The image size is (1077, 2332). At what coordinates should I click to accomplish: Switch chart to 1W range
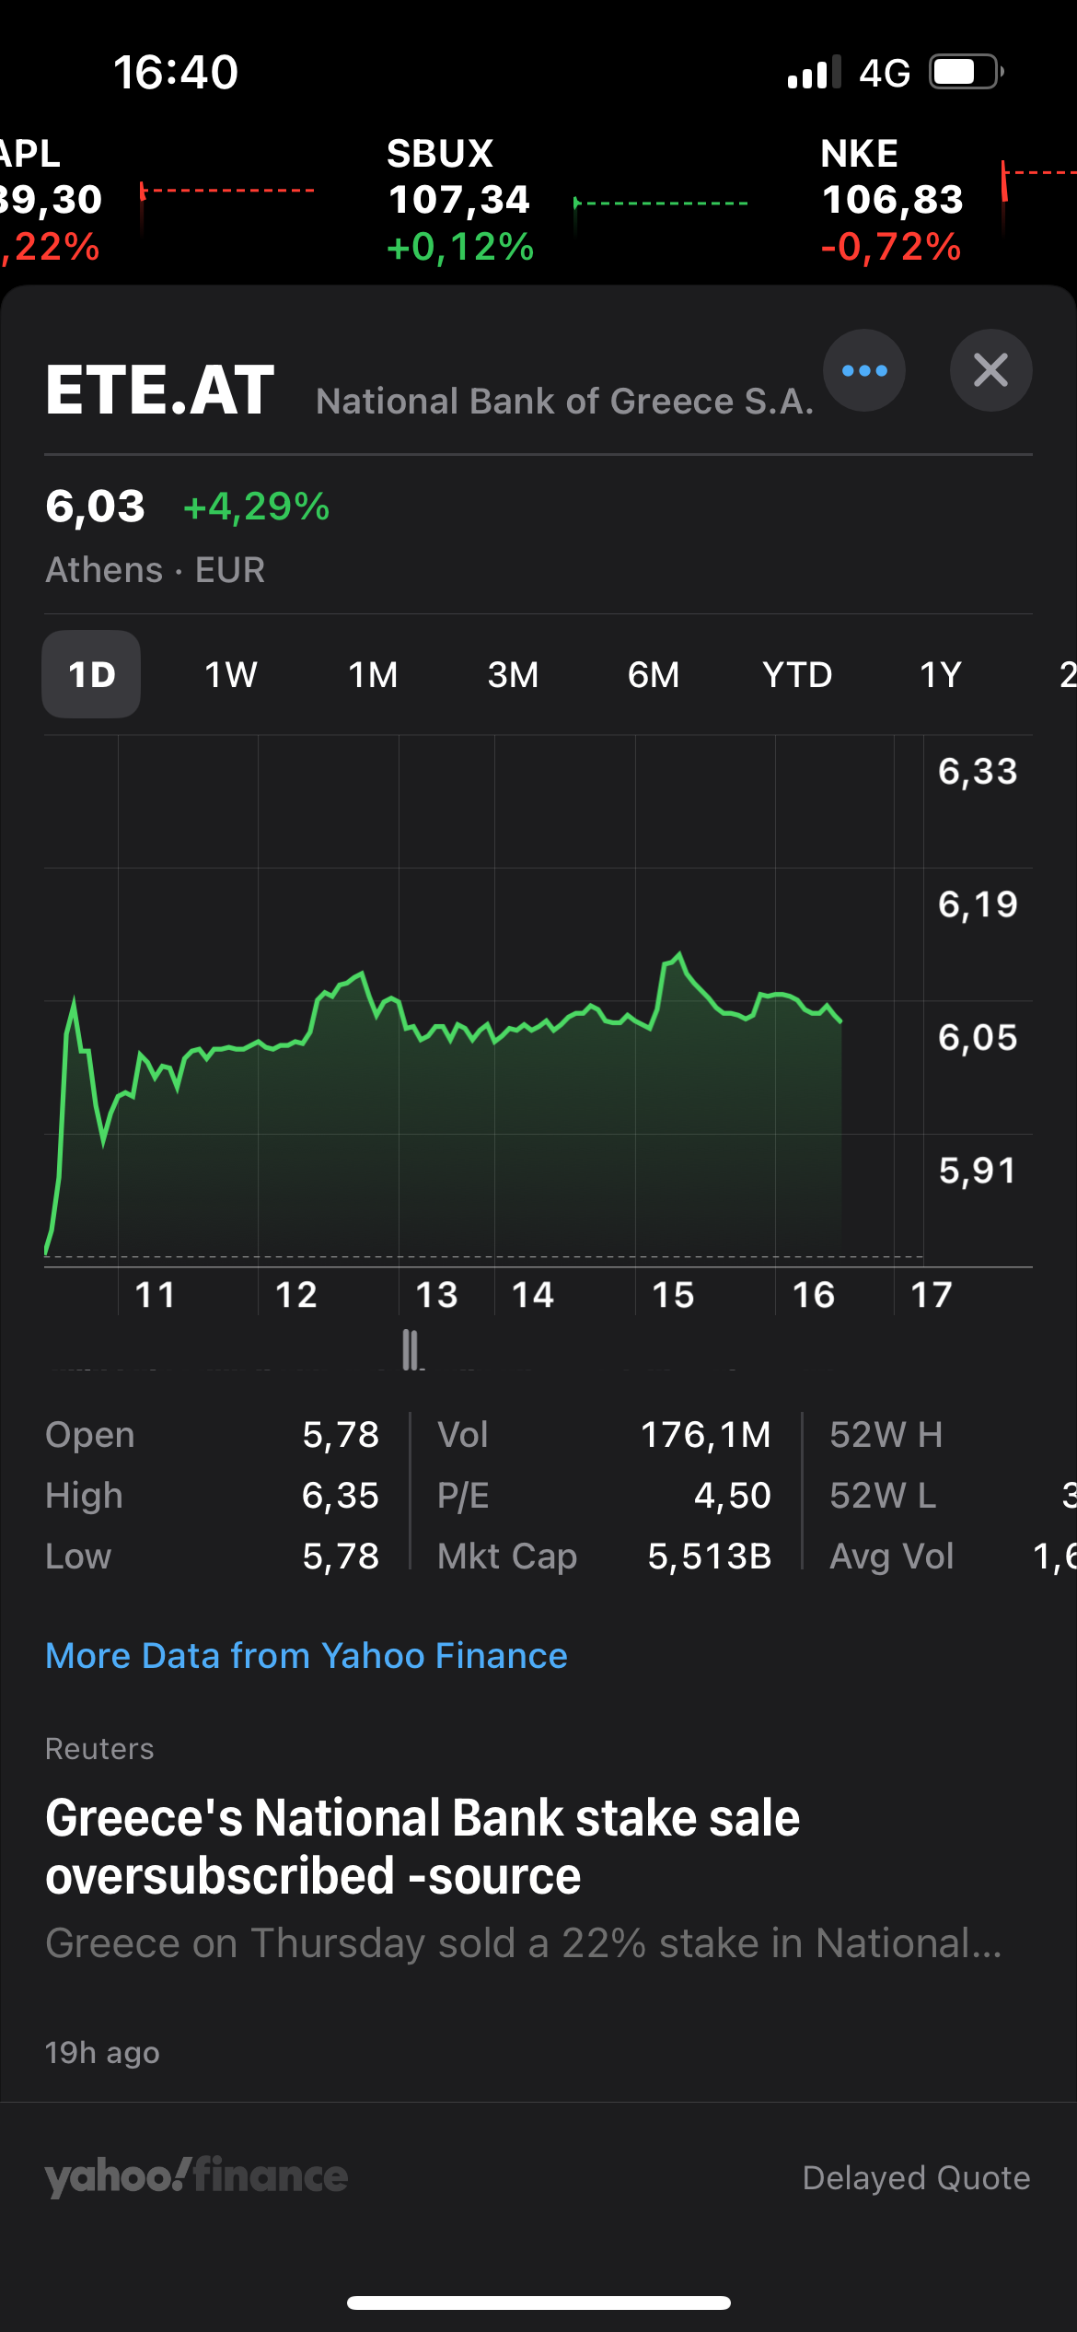pos(230,674)
